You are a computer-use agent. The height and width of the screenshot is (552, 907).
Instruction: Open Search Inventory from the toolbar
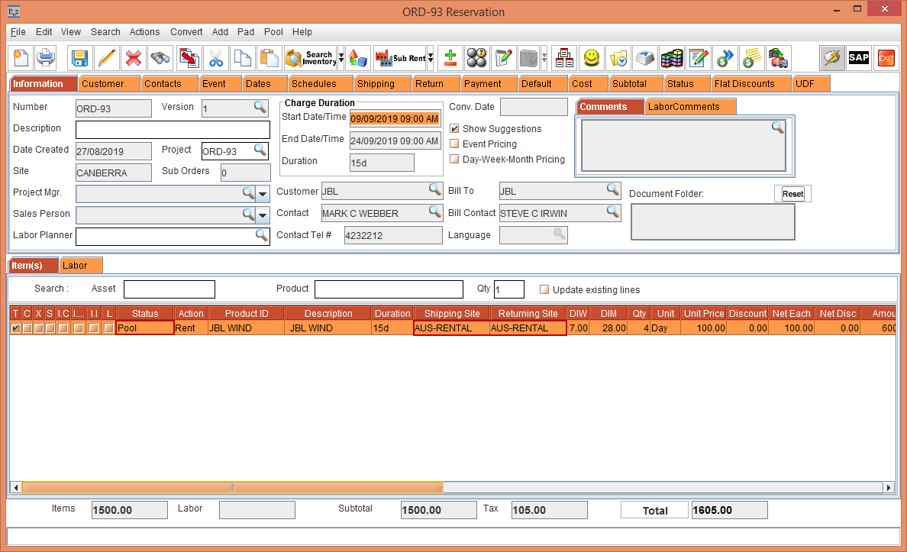[310, 58]
